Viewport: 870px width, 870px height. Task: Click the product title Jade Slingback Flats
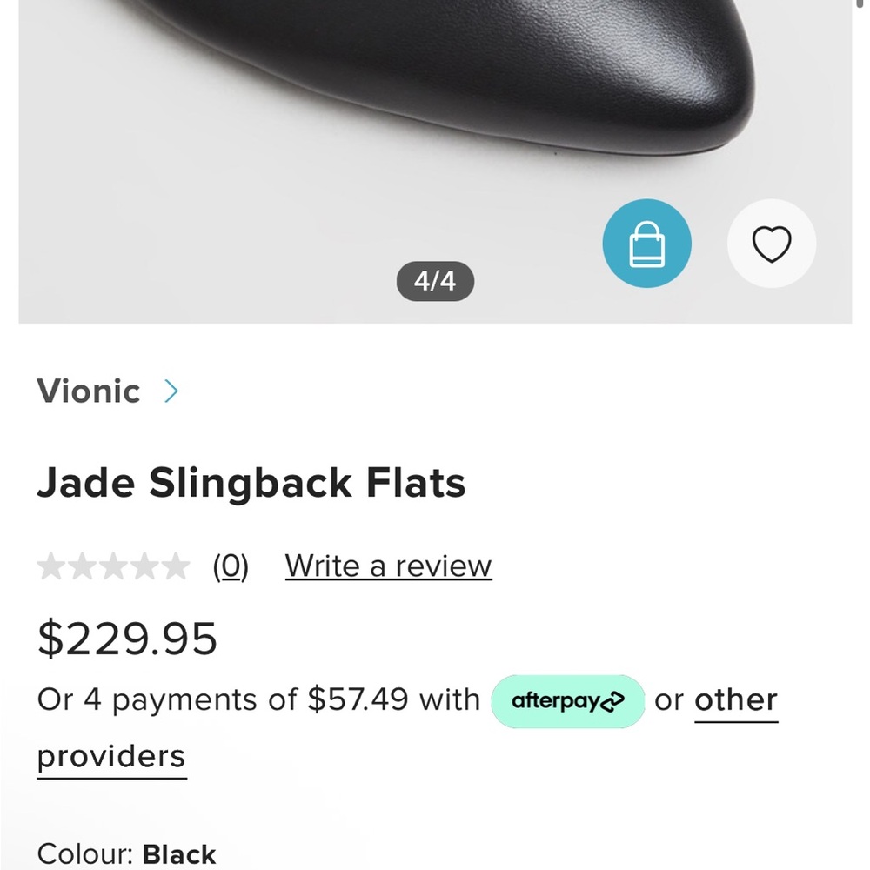252,484
